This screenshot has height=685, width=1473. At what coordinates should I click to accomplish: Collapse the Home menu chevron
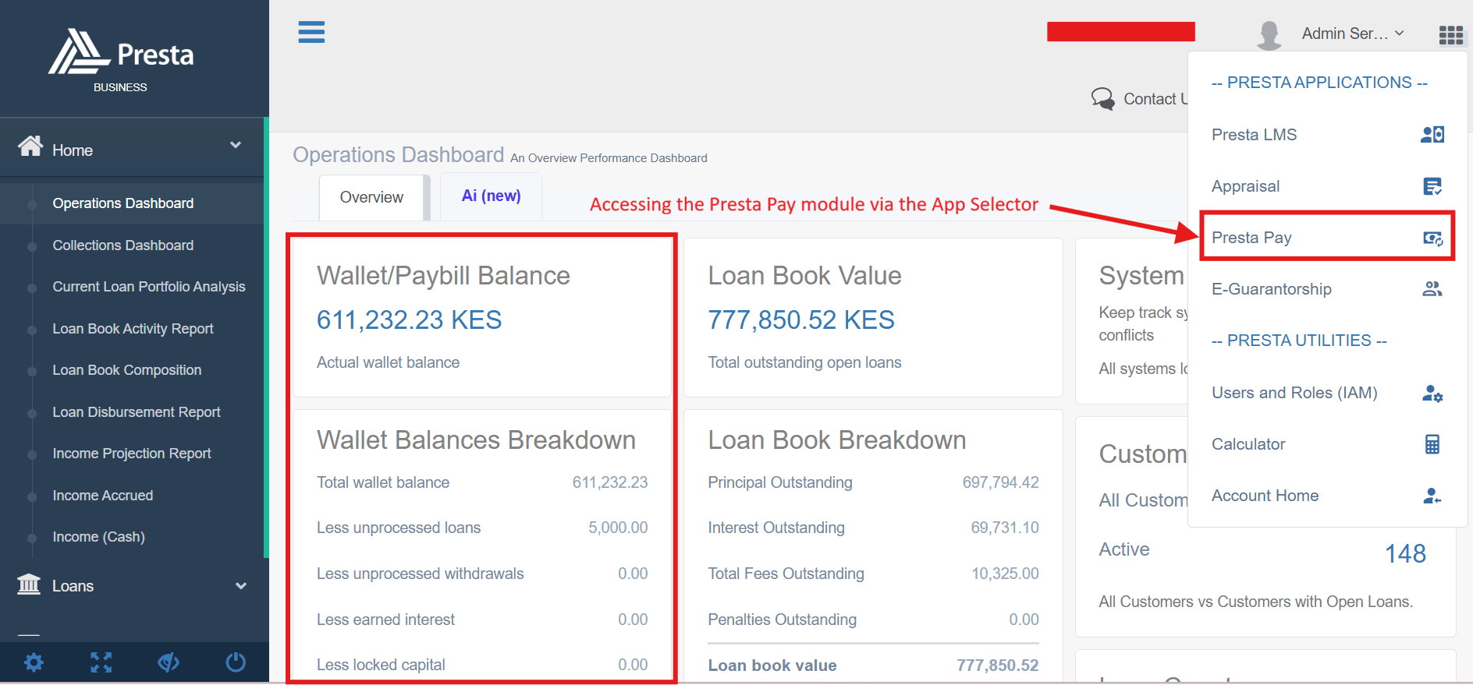[x=236, y=145]
